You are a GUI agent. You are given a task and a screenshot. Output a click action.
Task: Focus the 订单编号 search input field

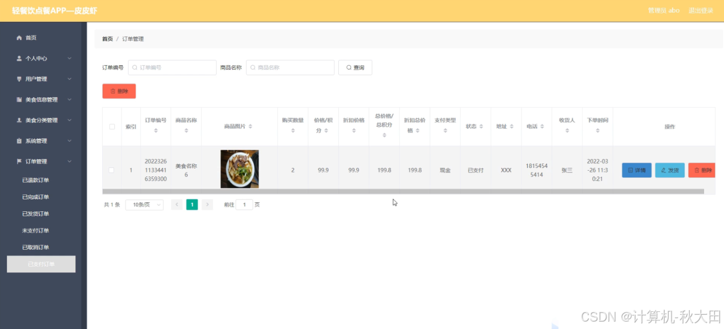click(x=172, y=67)
